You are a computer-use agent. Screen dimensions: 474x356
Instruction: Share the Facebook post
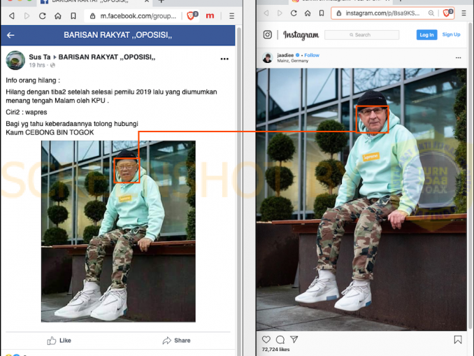176,341
